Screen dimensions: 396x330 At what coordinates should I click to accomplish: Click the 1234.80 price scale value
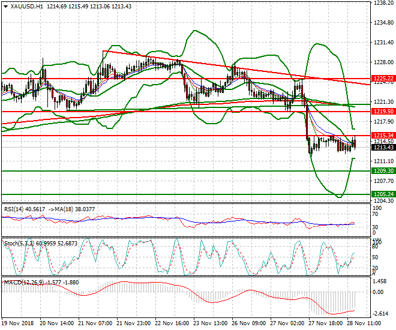[383, 23]
